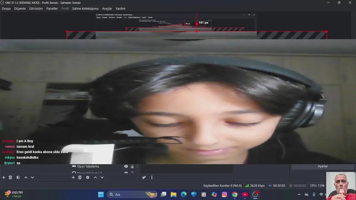Add a new scene with plus icon
This screenshot has height=200, width=356.
point(4,177)
